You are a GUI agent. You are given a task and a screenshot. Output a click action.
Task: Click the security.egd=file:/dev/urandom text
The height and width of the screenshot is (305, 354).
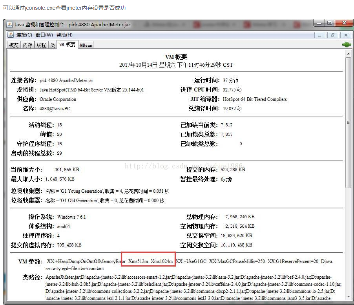coord(75,268)
